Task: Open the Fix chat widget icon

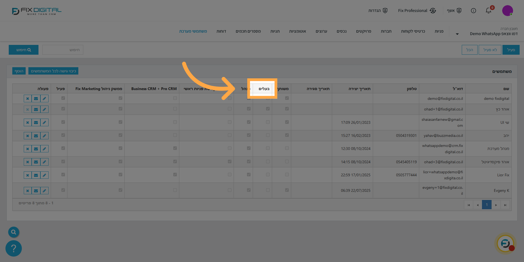Action: (x=505, y=243)
